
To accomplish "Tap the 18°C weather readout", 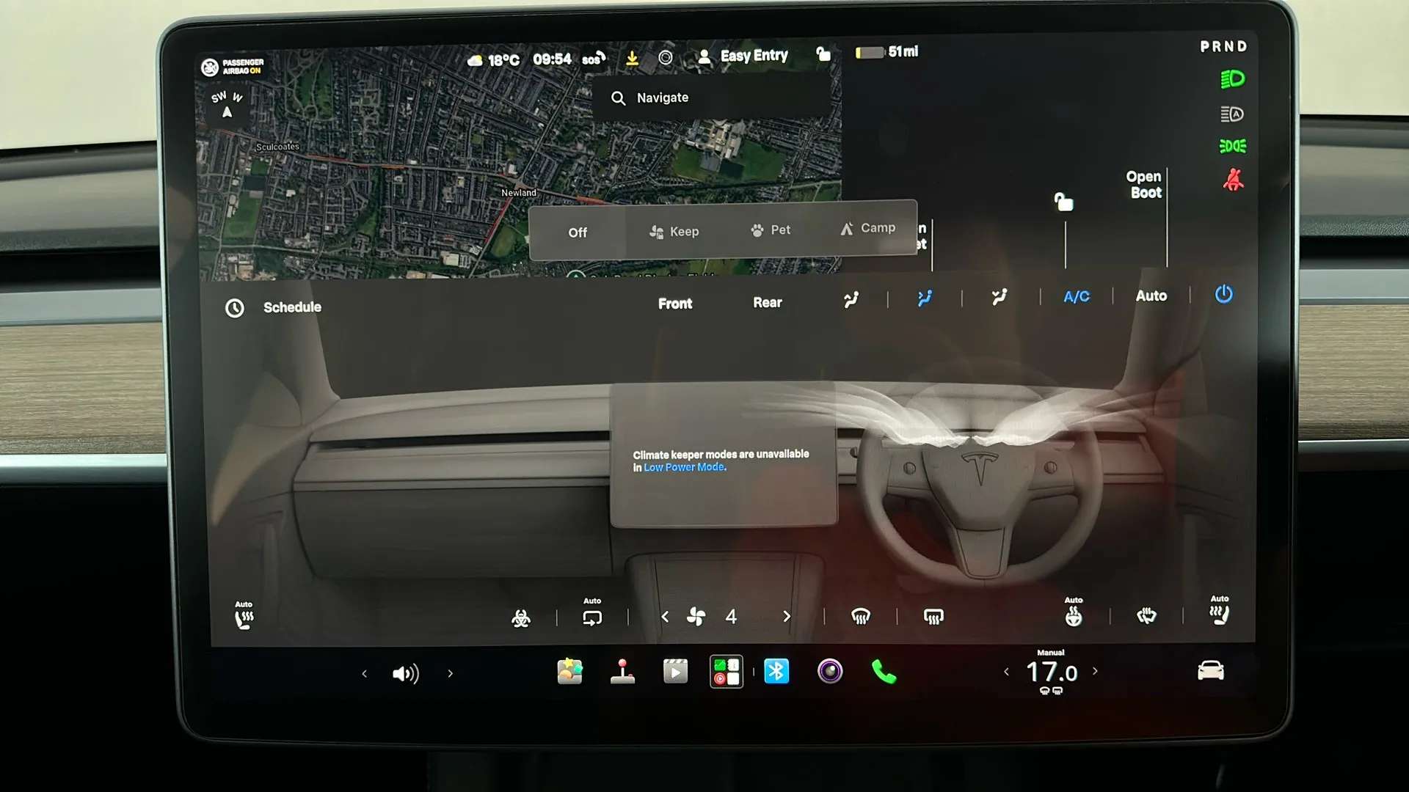I will coord(494,60).
